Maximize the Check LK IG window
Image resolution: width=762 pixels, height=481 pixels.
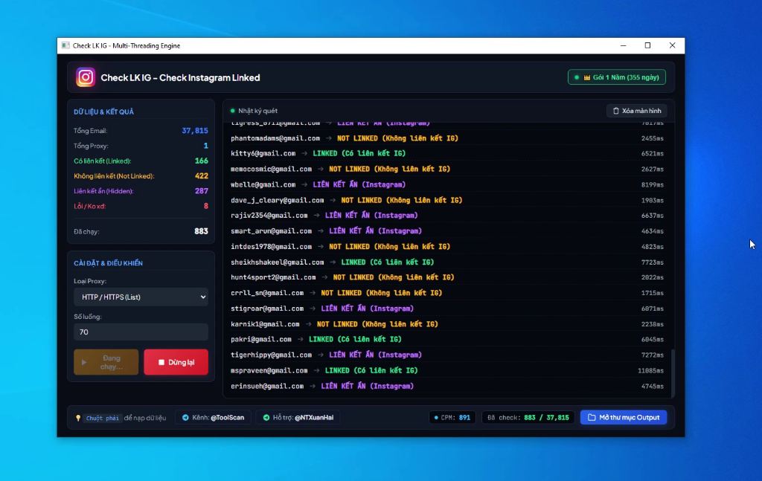click(x=648, y=45)
